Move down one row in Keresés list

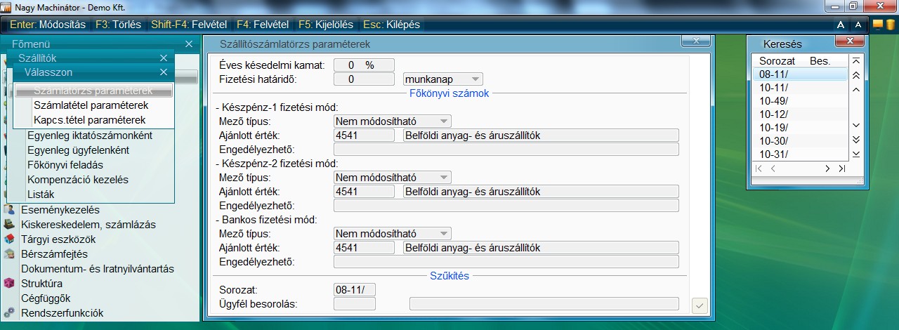tap(855, 126)
